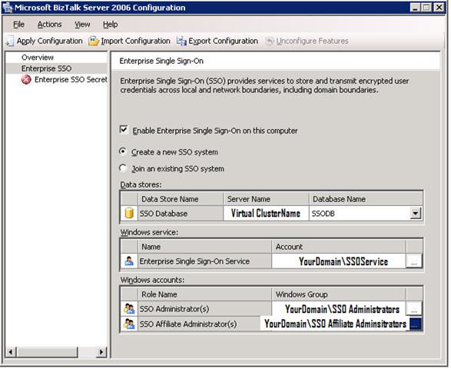This screenshot has height=369, width=451.
Task: Click the Enterprise Single Sign-On Service user icon
Action: coord(129,261)
